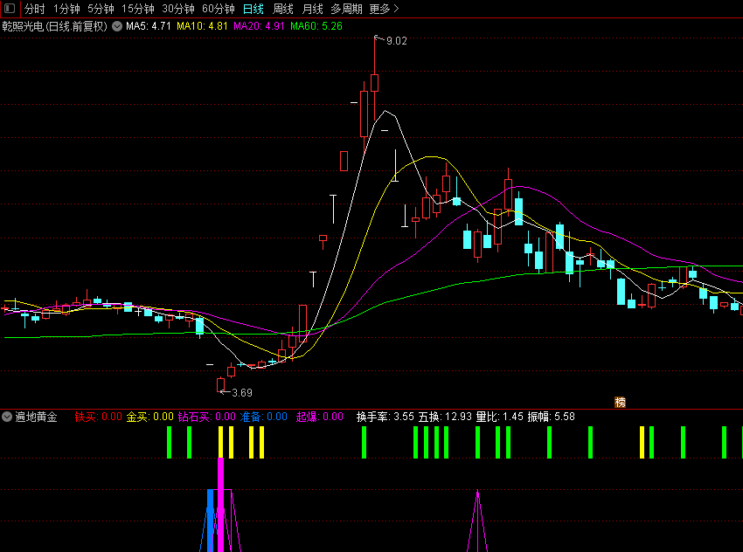Select the 1分钟 period tab
Image resolution: width=743 pixels, height=552 pixels.
tap(66, 9)
